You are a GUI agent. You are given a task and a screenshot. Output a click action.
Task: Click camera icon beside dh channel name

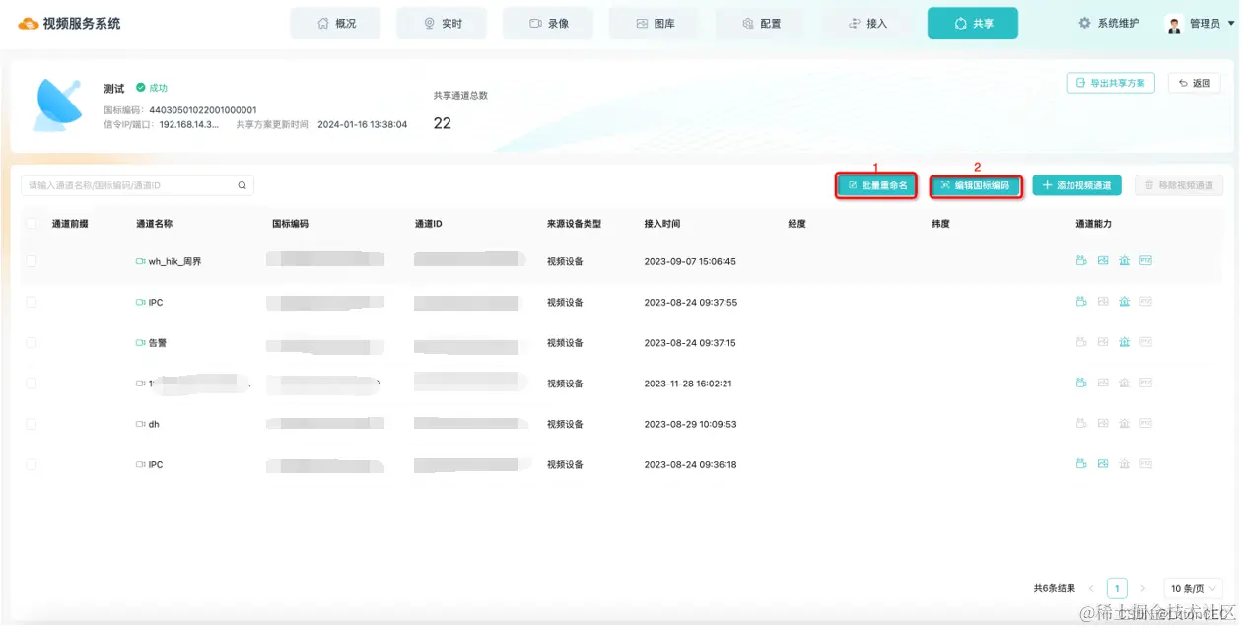pos(140,424)
